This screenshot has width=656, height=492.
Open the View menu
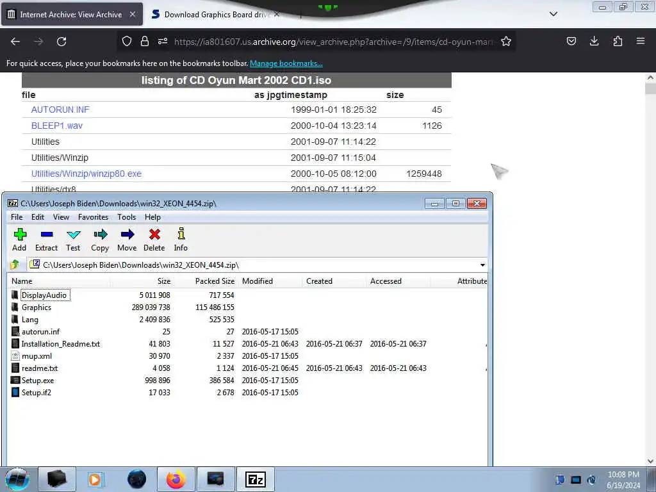61,217
